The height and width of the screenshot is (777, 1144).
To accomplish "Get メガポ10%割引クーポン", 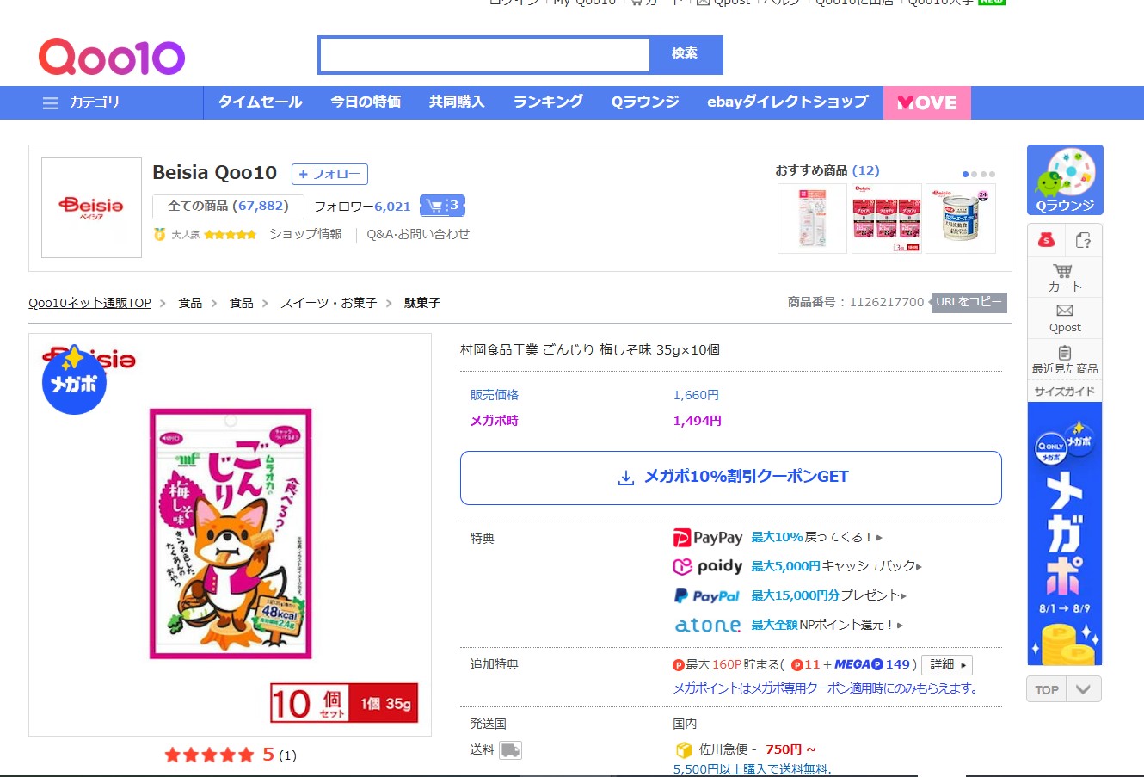I will coord(731,478).
